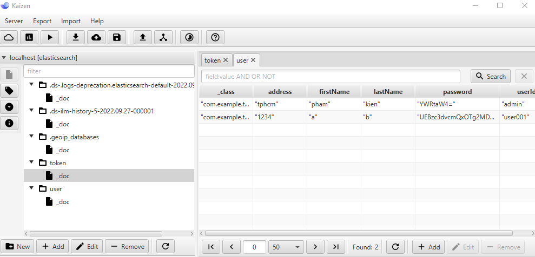
Task: Click Add button below results table
Action: [428, 247]
